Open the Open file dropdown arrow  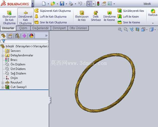point(57,4)
